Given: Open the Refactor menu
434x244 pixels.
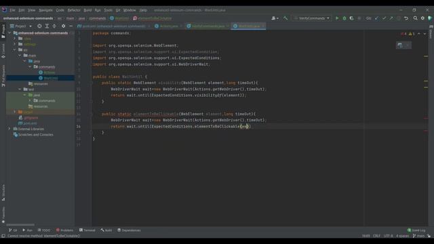Looking at the screenshot, I should coord(74,10).
